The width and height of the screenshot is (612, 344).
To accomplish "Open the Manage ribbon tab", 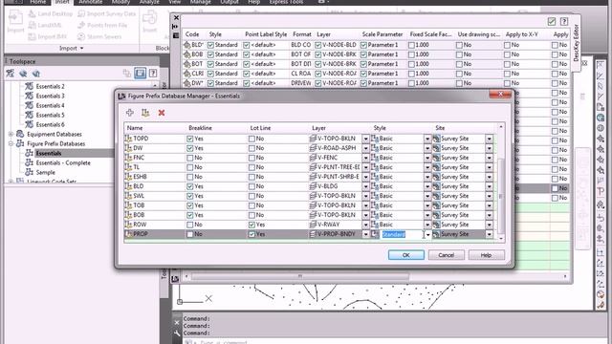I will pyautogui.click(x=200, y=2).
